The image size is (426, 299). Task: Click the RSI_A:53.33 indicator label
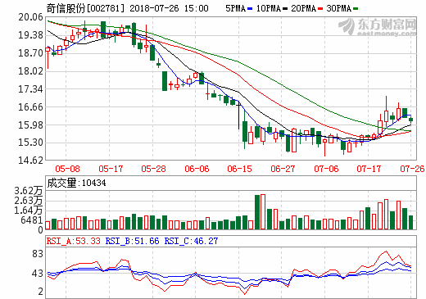click(74, 241)
